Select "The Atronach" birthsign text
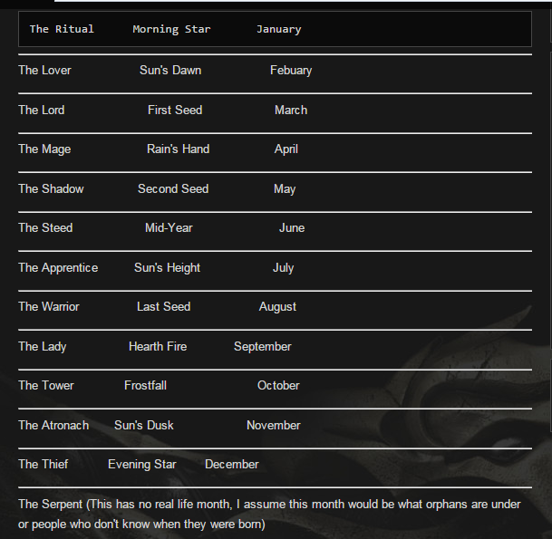The image size is (552, 539). pos(53,425)
